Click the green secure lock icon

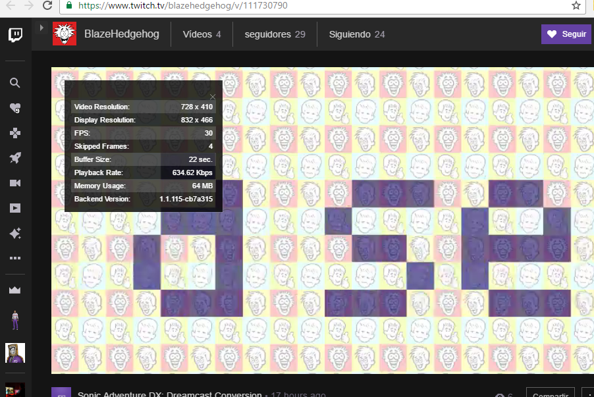click(x=69, y=5)
